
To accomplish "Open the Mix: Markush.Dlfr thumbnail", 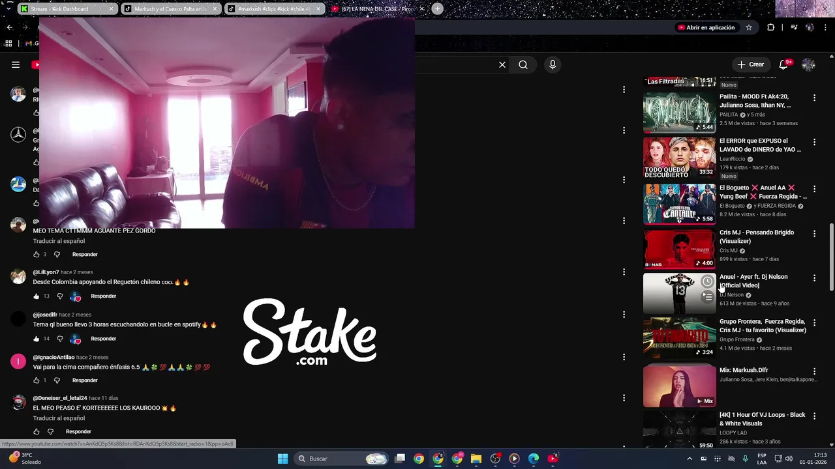I will tap(679, 386).
